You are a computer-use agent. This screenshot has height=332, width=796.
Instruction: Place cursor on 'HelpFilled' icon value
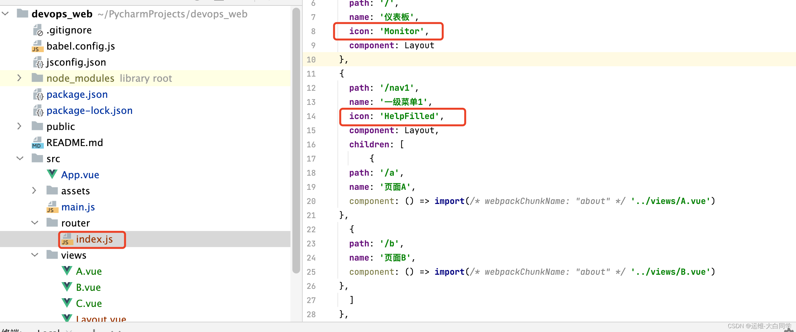409,116
